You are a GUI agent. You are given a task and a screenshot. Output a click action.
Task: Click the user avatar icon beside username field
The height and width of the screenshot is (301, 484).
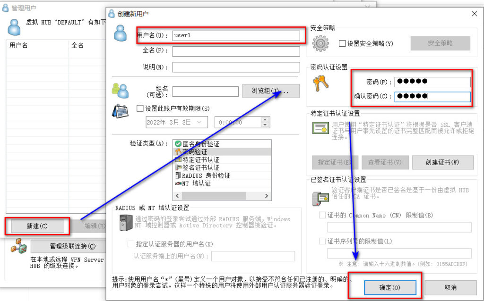click(x=120, y=33)
